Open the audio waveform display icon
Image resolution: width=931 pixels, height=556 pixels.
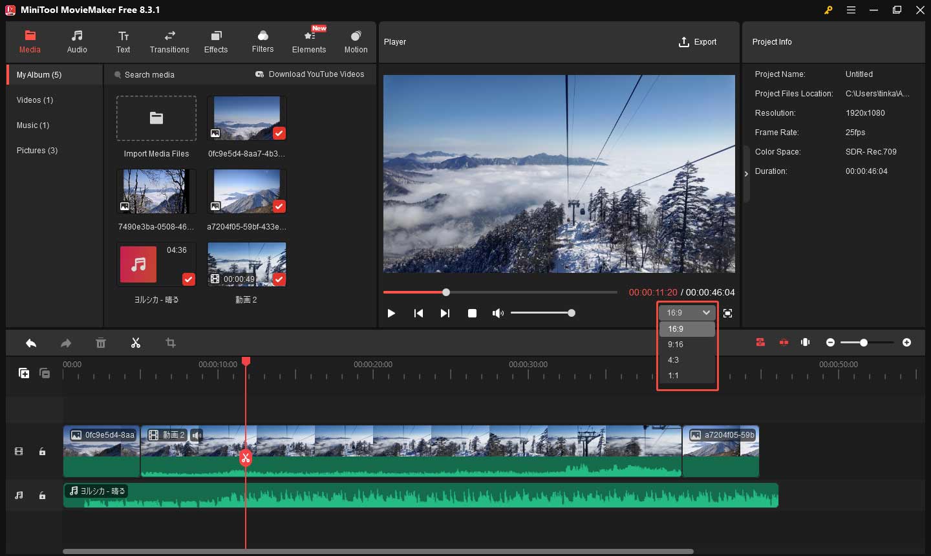805,342
